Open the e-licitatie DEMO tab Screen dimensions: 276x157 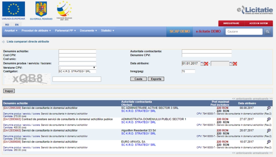[208, 31]
